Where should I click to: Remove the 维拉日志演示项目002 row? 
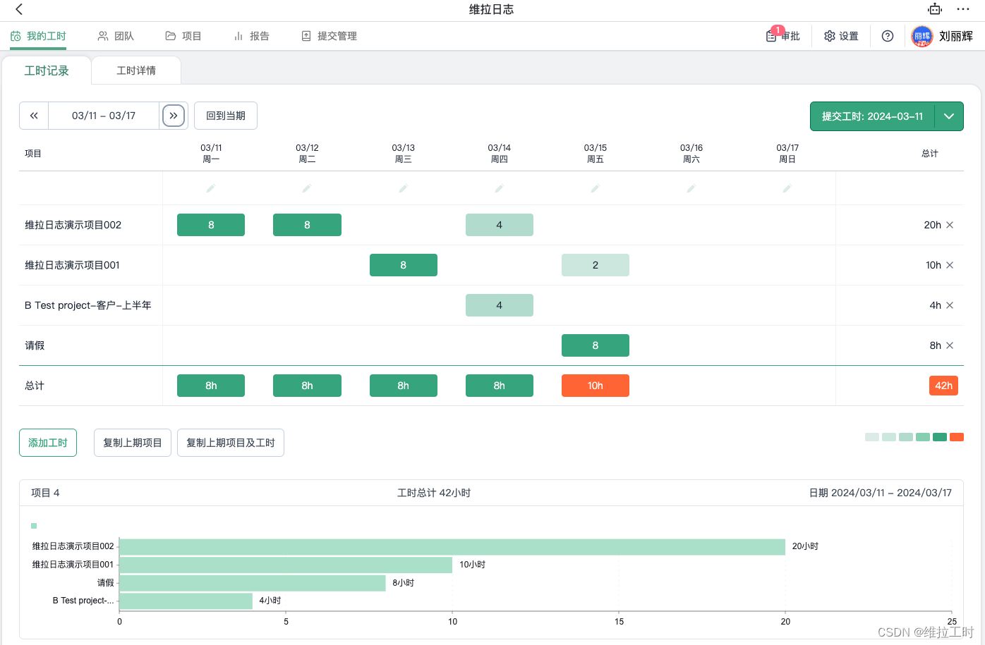[x=950, y=225]
